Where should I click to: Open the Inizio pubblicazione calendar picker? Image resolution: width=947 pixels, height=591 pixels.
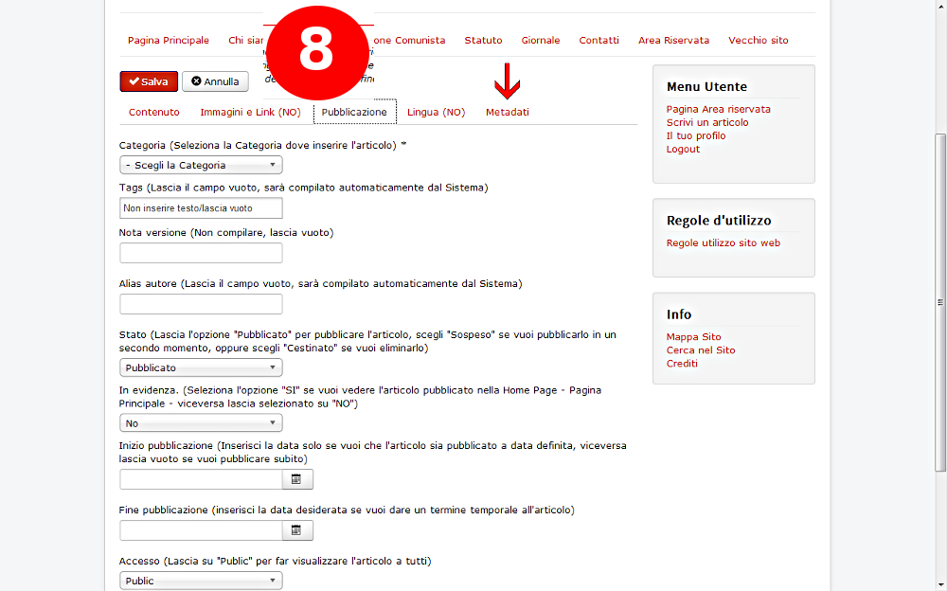(x=297, y=479)
